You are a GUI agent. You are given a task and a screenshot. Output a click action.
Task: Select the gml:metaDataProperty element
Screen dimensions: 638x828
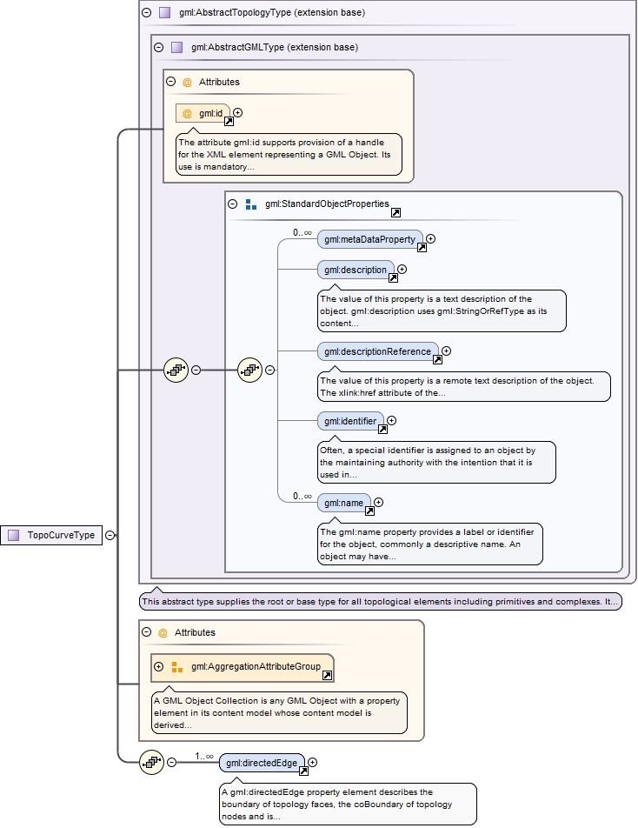[370, 239]
